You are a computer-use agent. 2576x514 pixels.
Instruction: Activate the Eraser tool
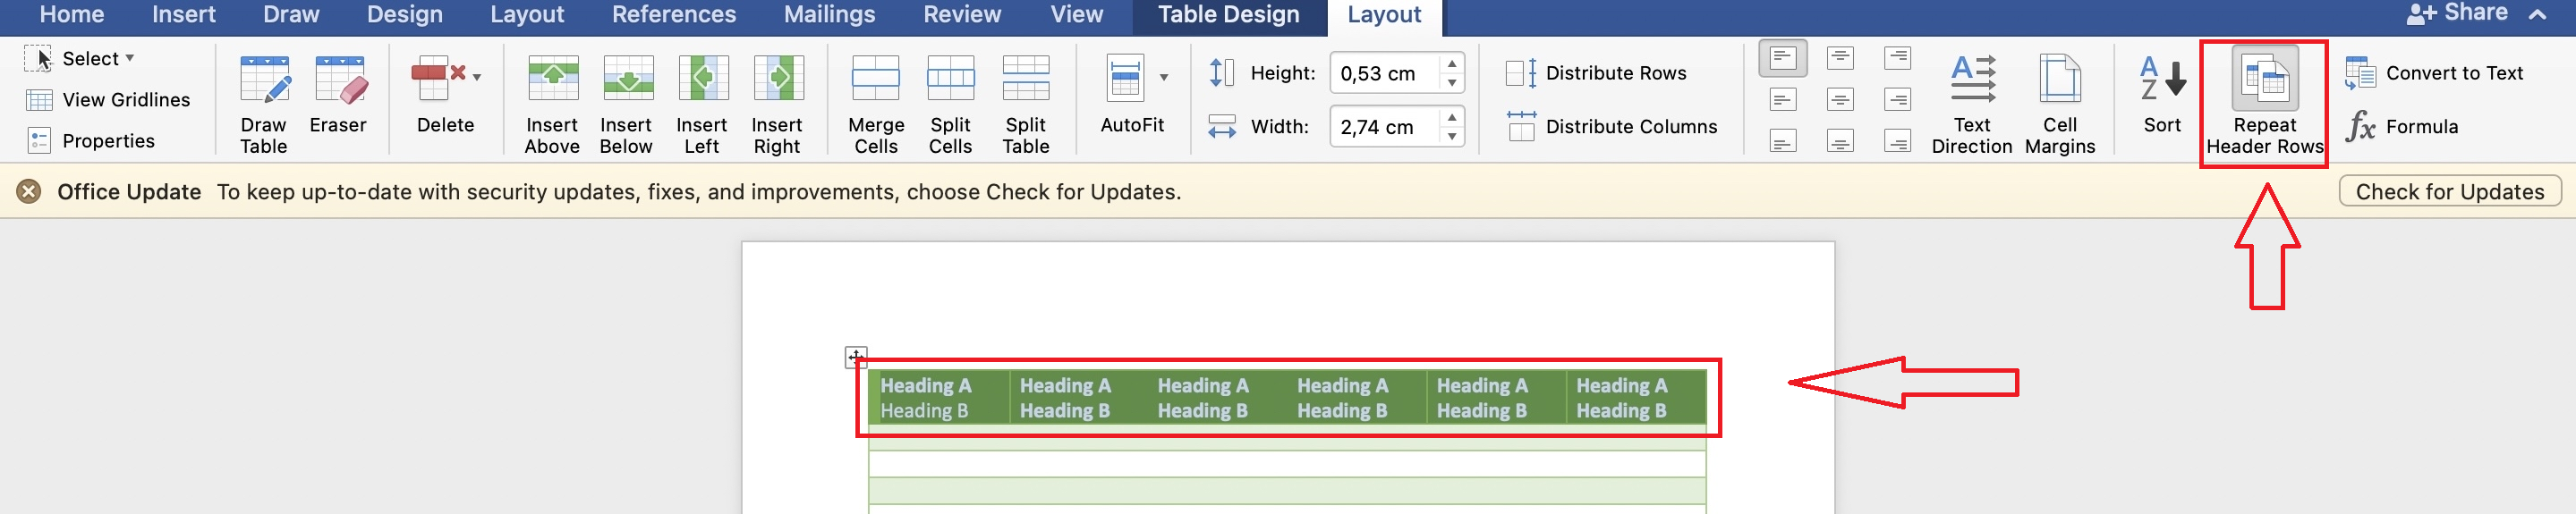(338, 95)
